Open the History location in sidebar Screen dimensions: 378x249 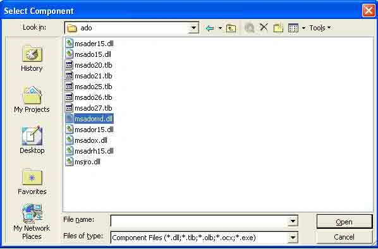point(32,58)
